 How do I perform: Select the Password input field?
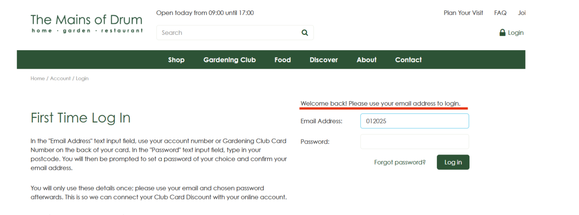point(414,141)
